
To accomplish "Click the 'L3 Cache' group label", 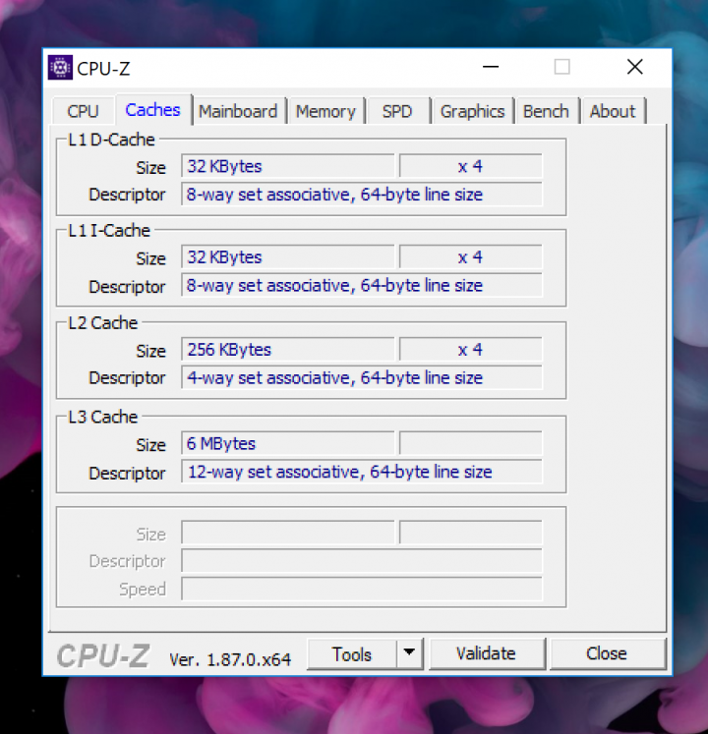I will pyautogui.click(x=102, y=417).
